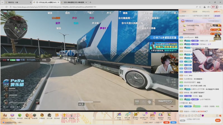Click the keyboard and headset video overlay
The height and width of the screenshot is (125, 223).
pos(208,60)
